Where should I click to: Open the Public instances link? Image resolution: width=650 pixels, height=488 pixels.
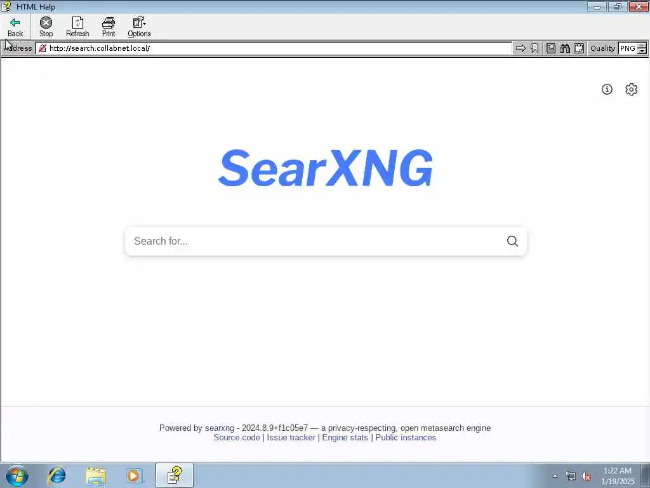[x=406, y=437]
